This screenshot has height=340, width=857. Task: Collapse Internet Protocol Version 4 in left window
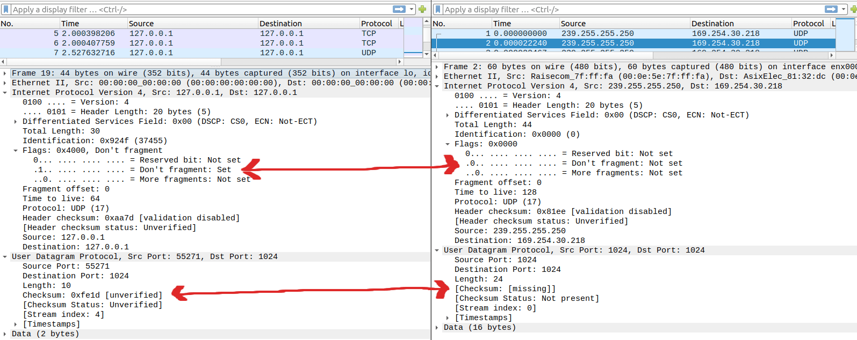click(x=5, y=92)
